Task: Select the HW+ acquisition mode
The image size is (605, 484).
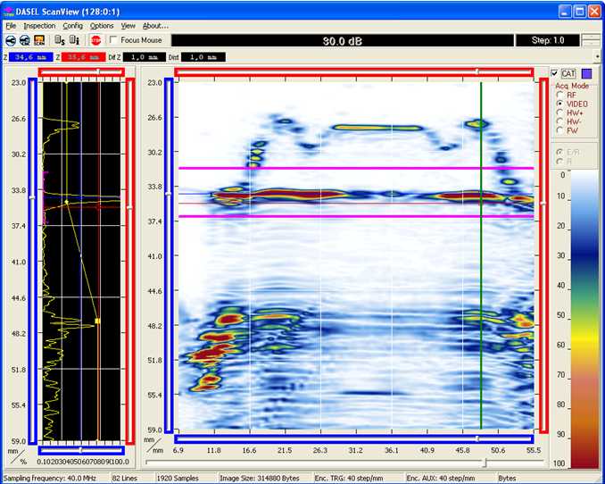Action: (x=559, y=113)
